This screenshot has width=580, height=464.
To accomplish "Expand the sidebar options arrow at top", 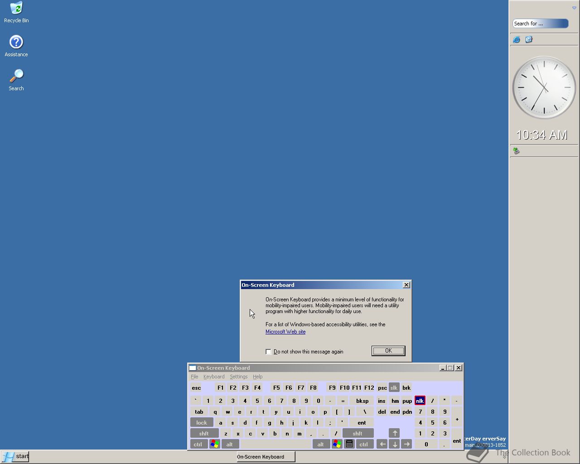I will click(574, 8).
